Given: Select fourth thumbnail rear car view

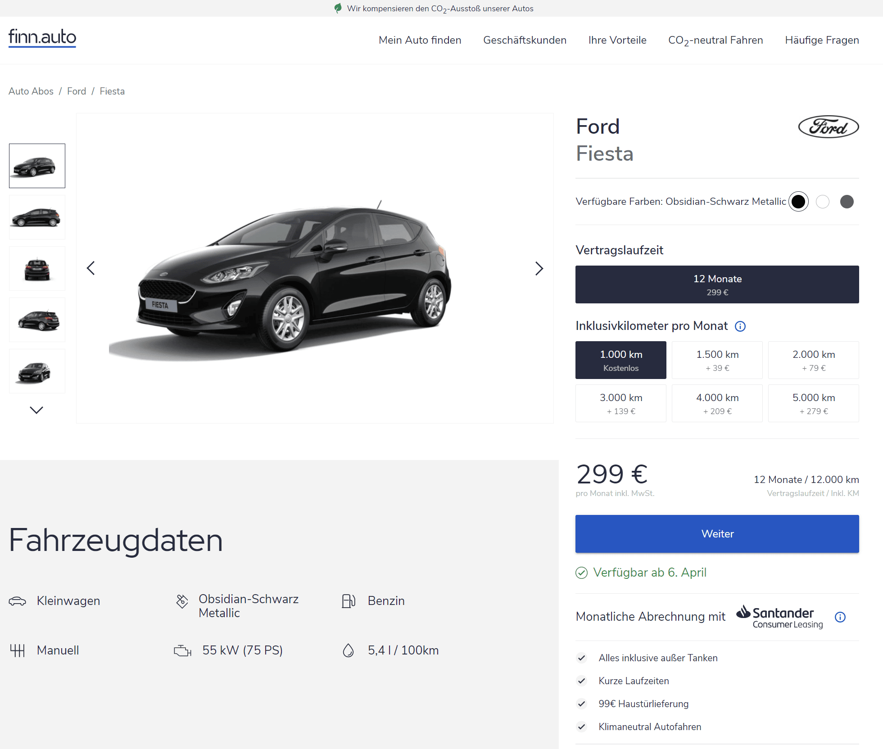Looking at the screenshot, I should coord(37,320).
